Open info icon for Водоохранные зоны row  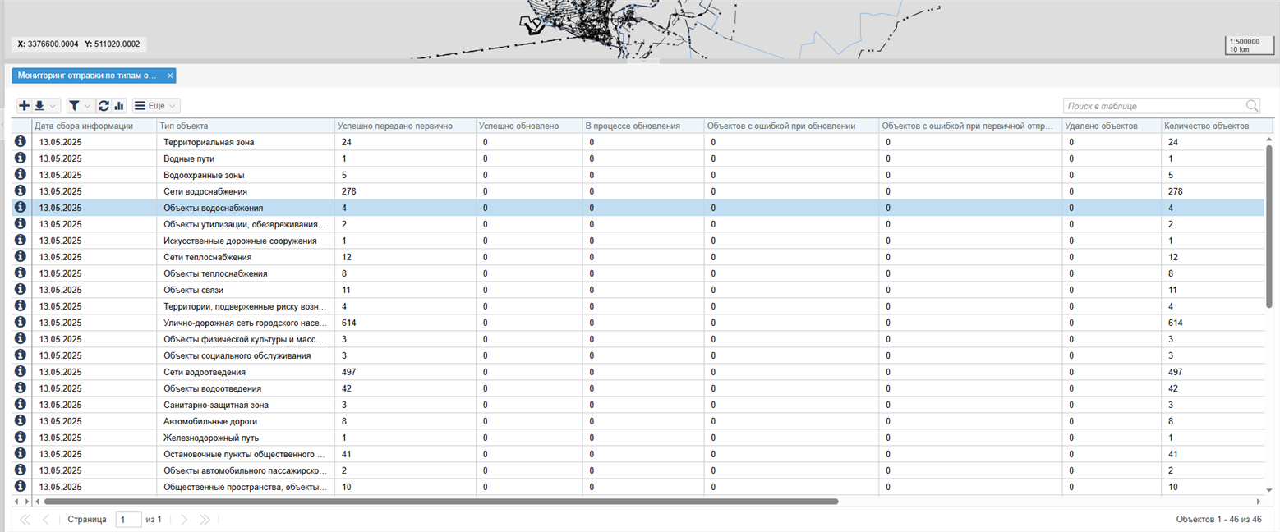tap(21, 174)
